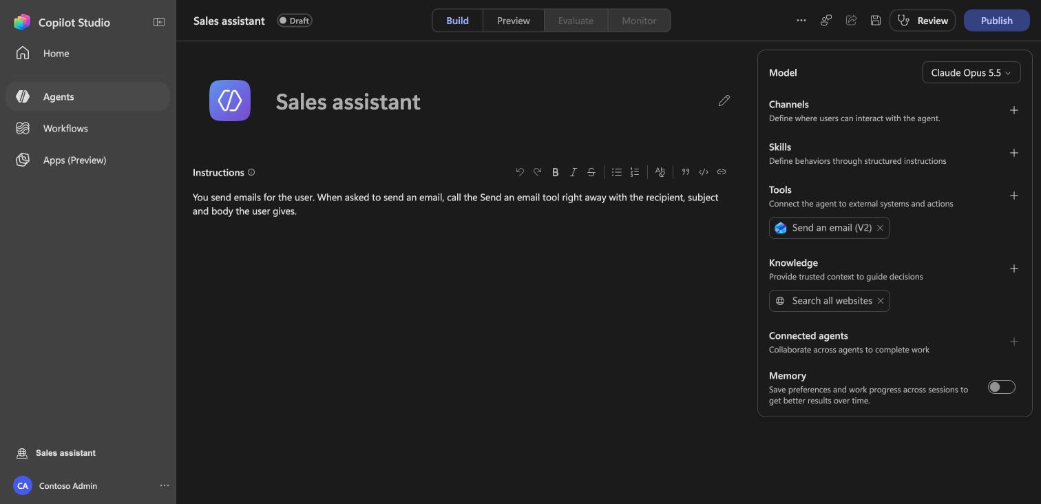
Task: Insert a hyperlink
Action: click(722, 172)
